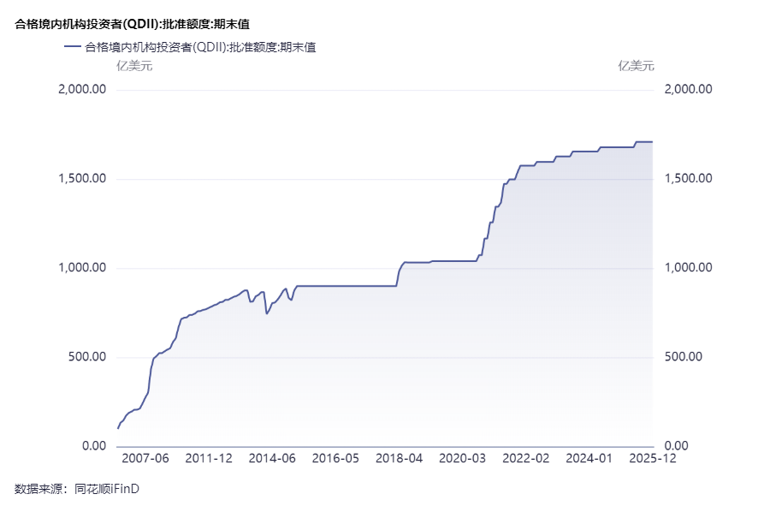Toggle the QDII series legend label
770x512 pixels.
200,48
